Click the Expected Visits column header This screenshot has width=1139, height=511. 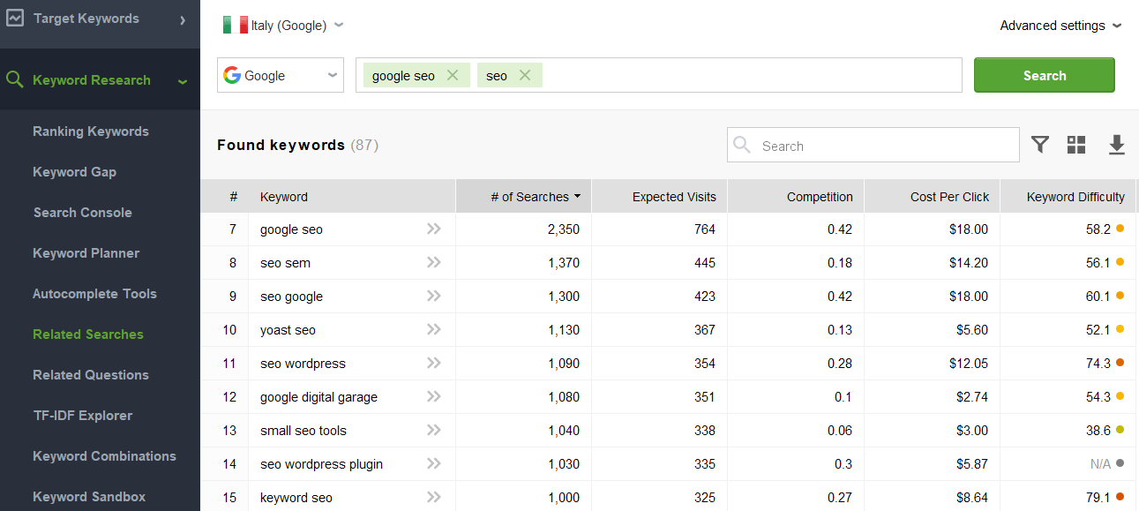point(659,197)
